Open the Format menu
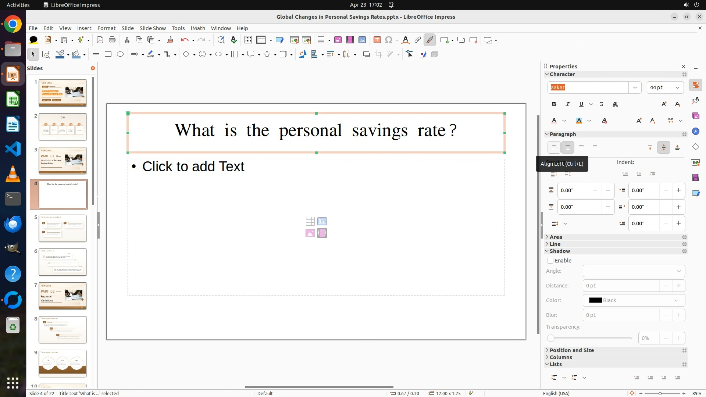The width and height of the screenshot is (706, 397). pos(106,28)
